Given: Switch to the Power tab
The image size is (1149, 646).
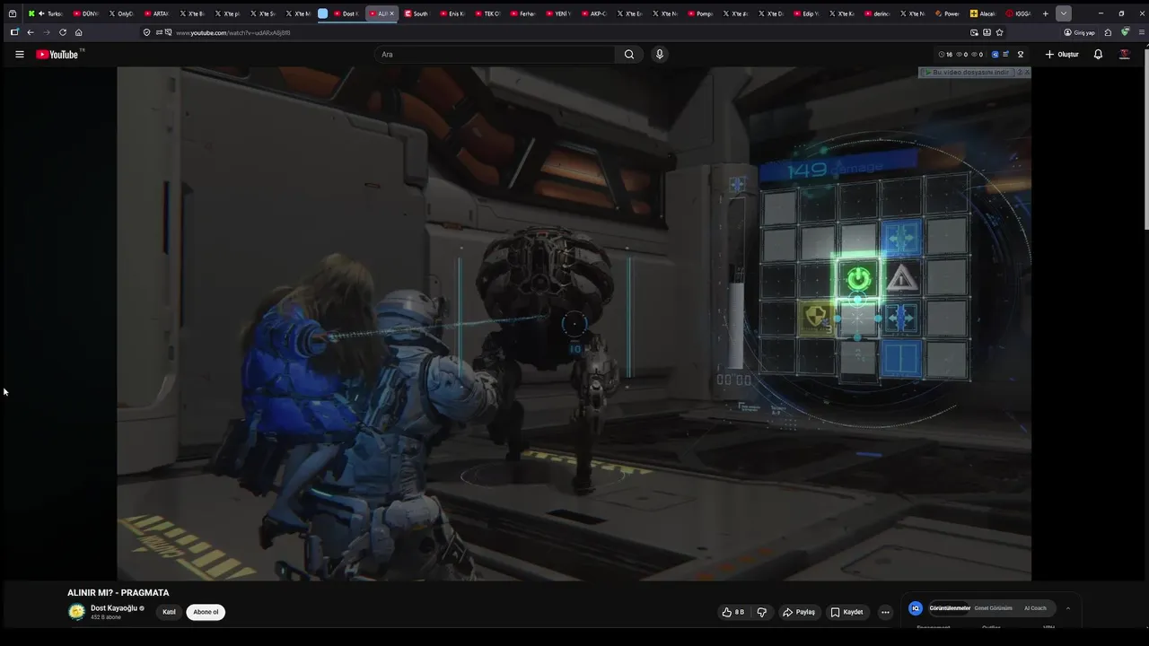Looking at the screenshot, I should [x=948, y=13].
